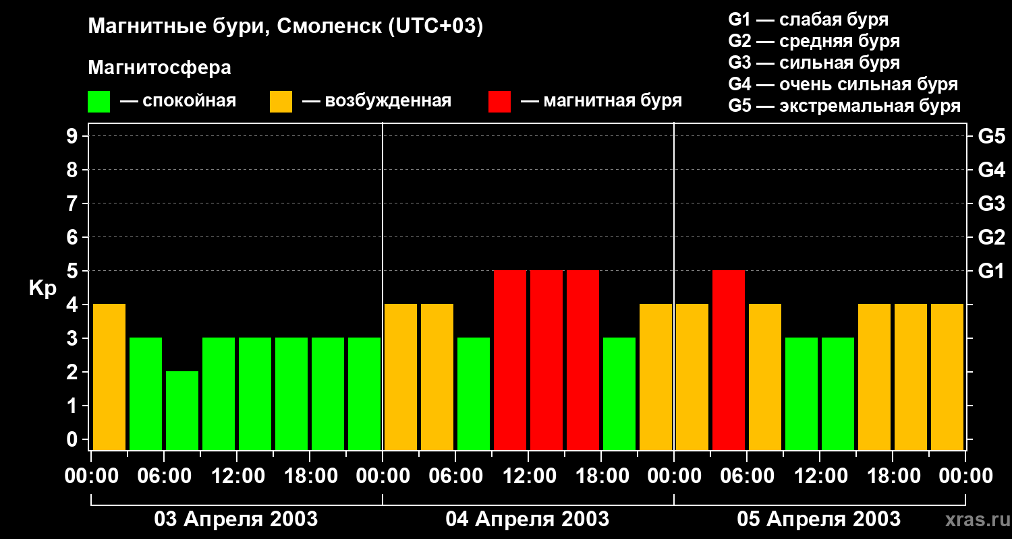
Task: Click the G5 storm level label on right axis
Action: [x=992, y=136]
